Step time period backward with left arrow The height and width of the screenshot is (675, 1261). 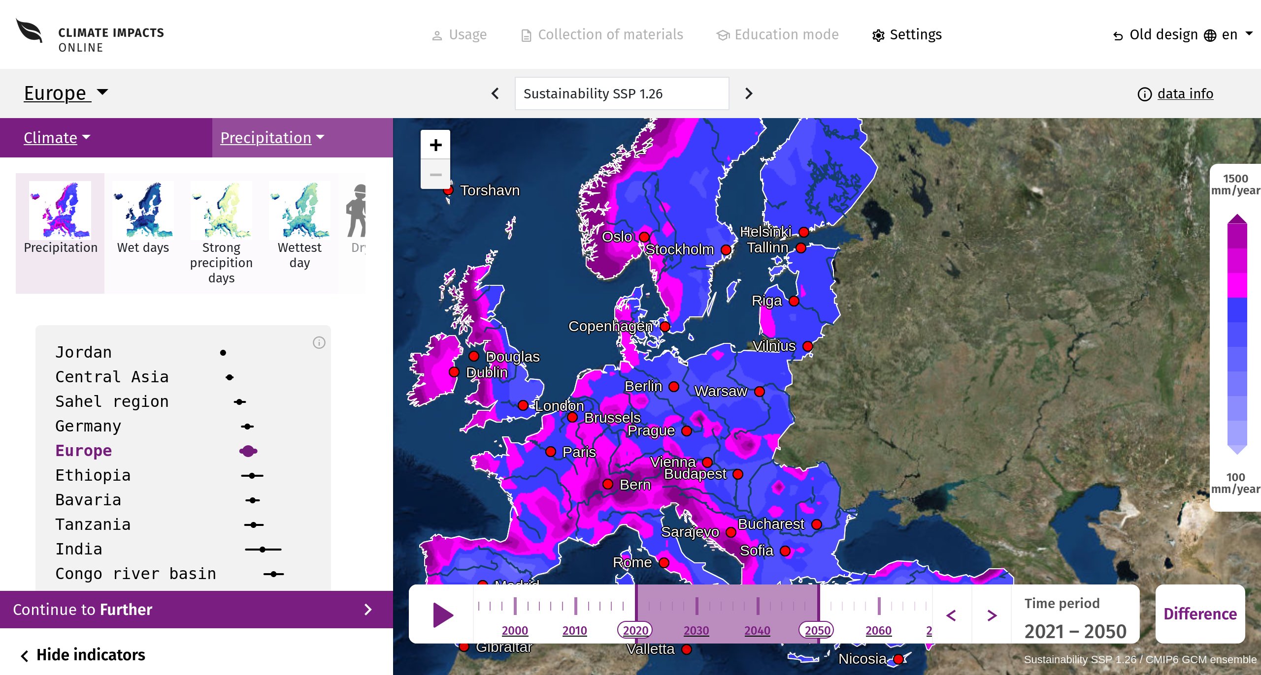pos(951,615)
